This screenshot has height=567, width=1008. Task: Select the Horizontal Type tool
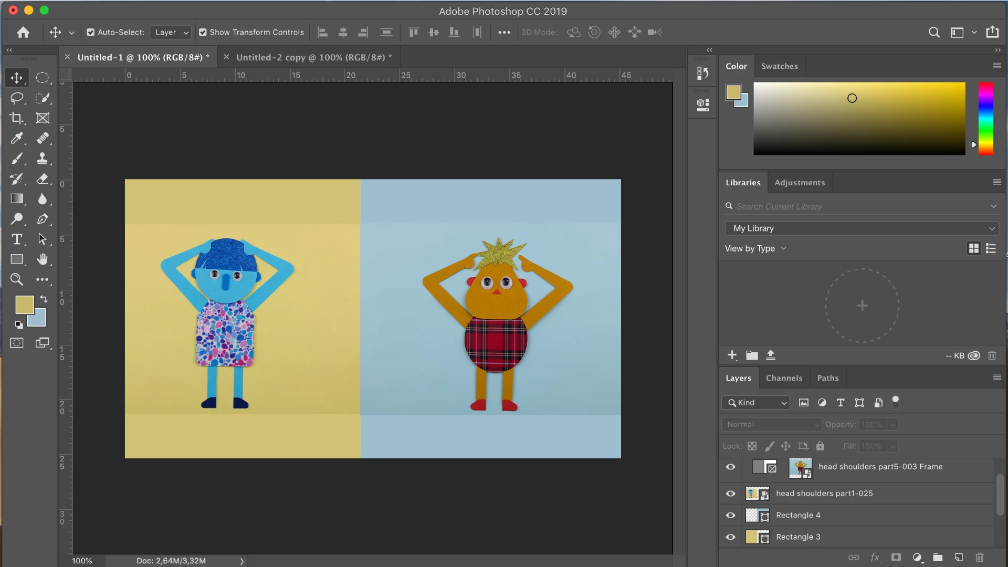point(17,239)
